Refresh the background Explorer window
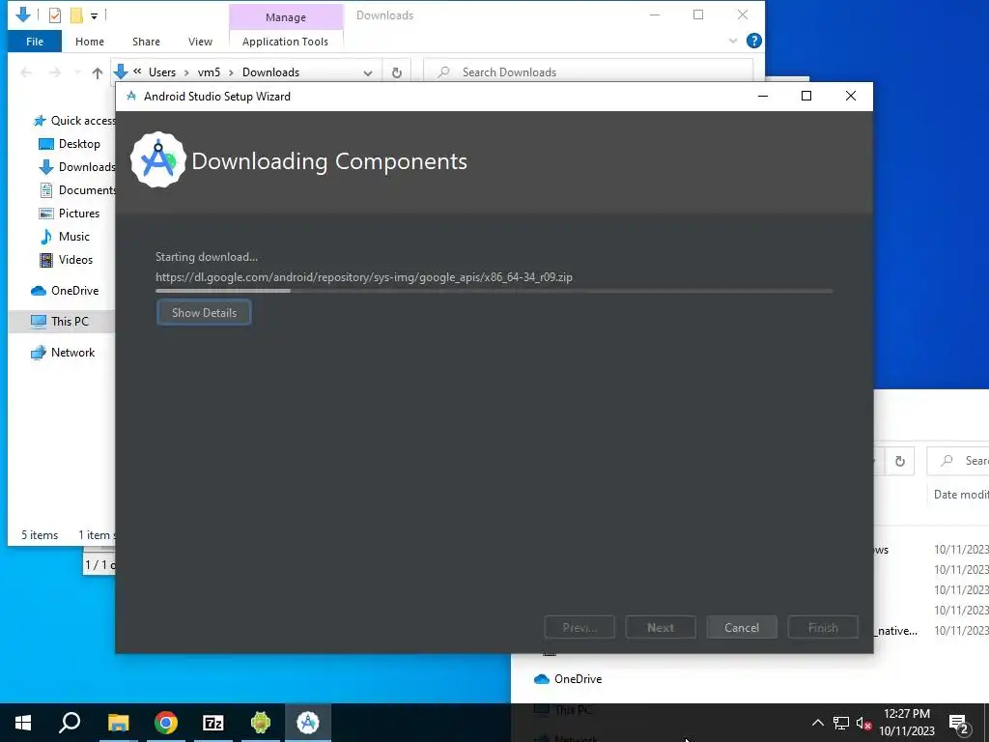Screen dimensions: 989x742 pyautogui.click(x=900, y=461)
